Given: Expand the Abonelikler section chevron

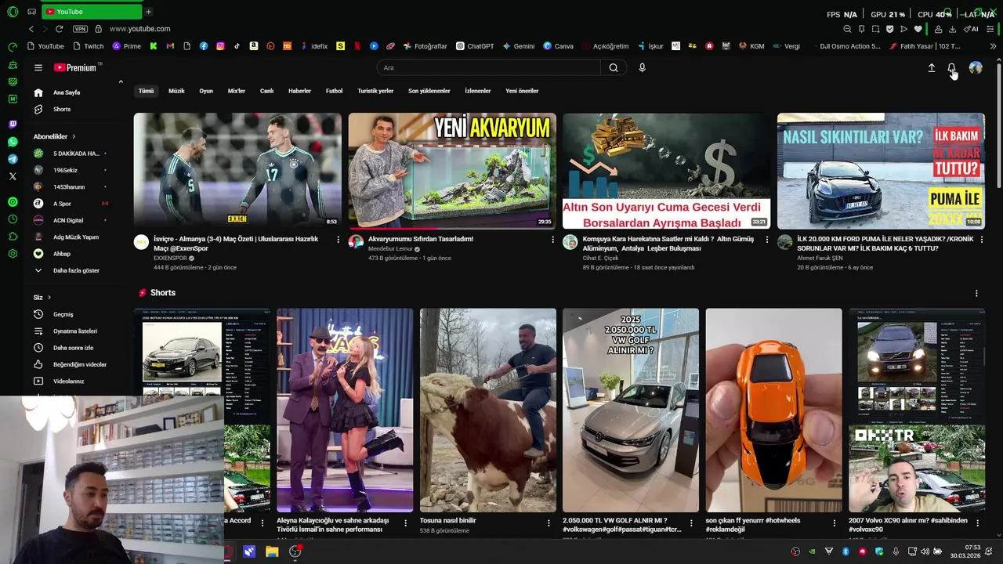Looking at the screenshot, I should 74,136.
